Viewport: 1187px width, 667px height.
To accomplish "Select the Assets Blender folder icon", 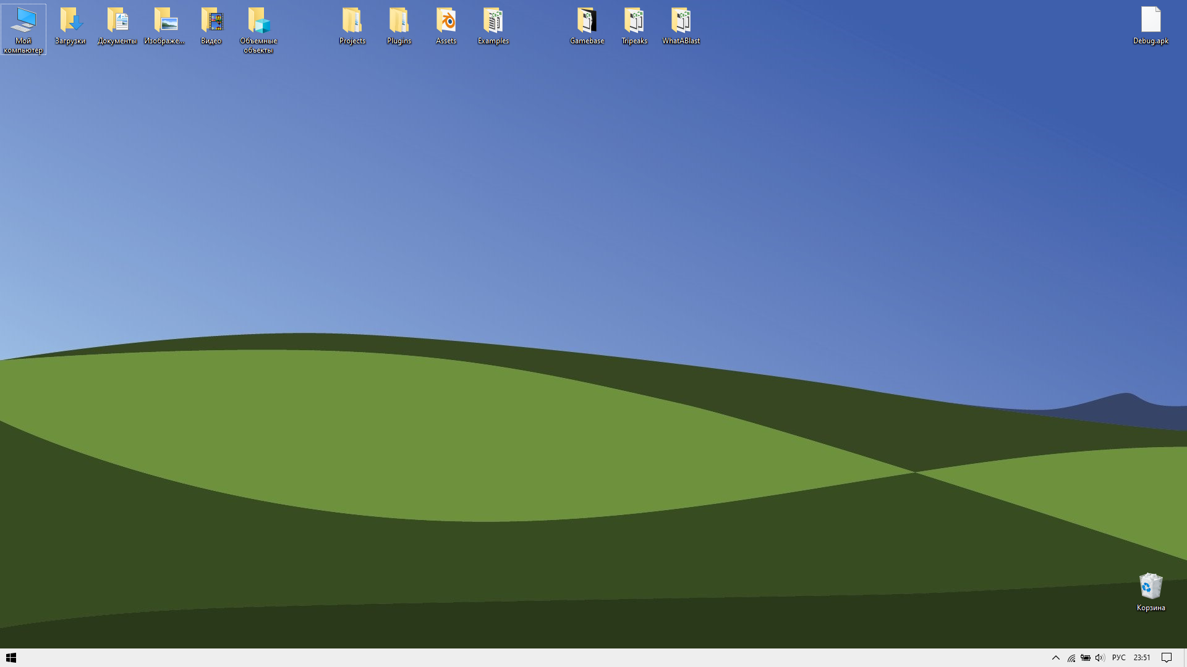I will pyautogui.click(x=446, y=26).
